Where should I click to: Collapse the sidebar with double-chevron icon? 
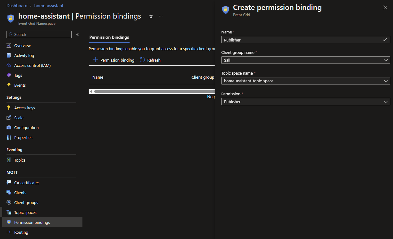[77, 34]
